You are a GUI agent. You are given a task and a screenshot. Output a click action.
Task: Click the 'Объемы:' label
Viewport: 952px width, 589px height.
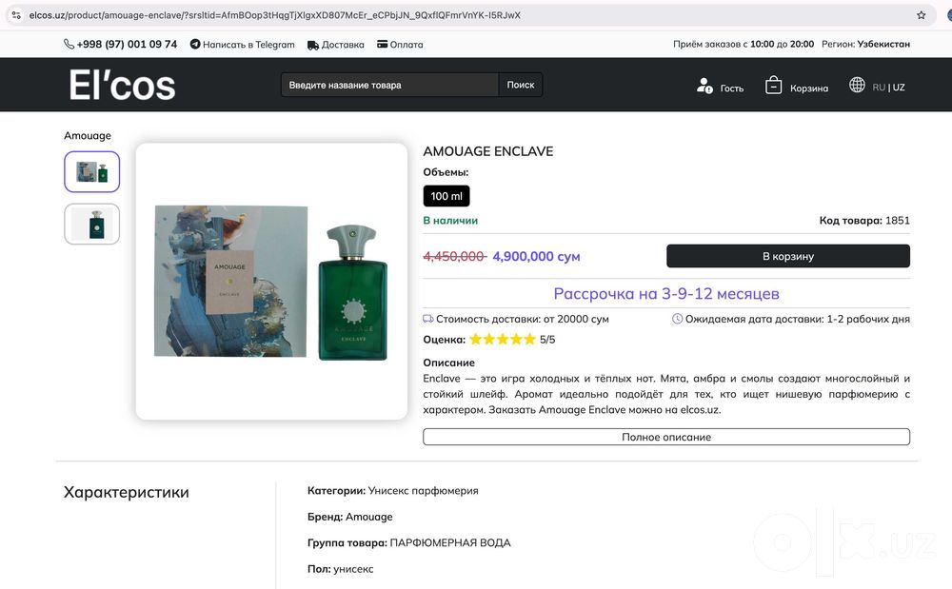pyautogui.click(x=446, y=172)
